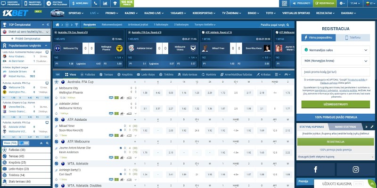Open the bet via Telegram link

(57, 3)
